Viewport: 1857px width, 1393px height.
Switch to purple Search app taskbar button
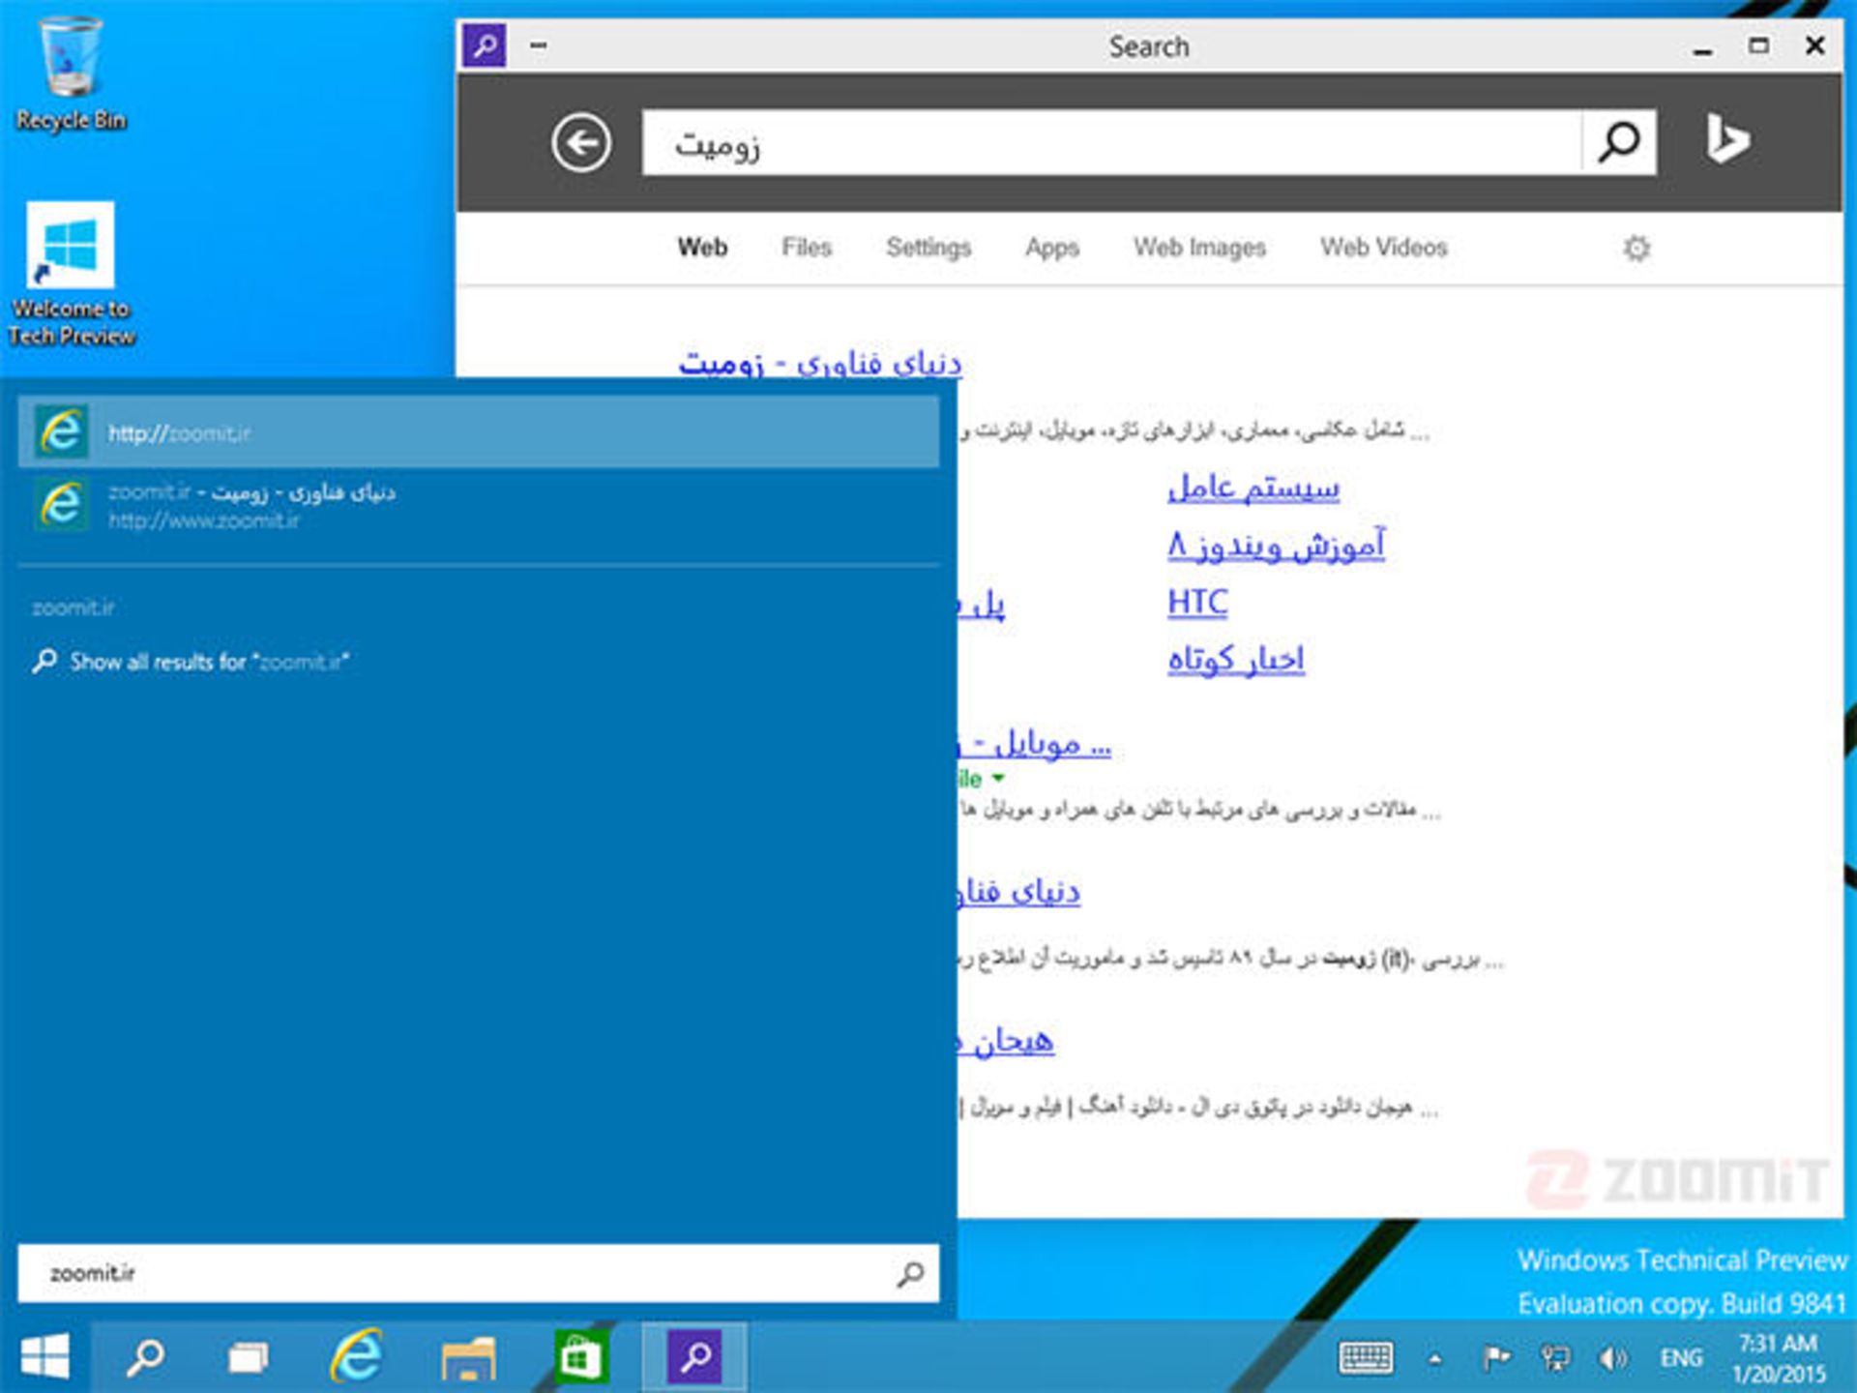tap(694, 1356)
